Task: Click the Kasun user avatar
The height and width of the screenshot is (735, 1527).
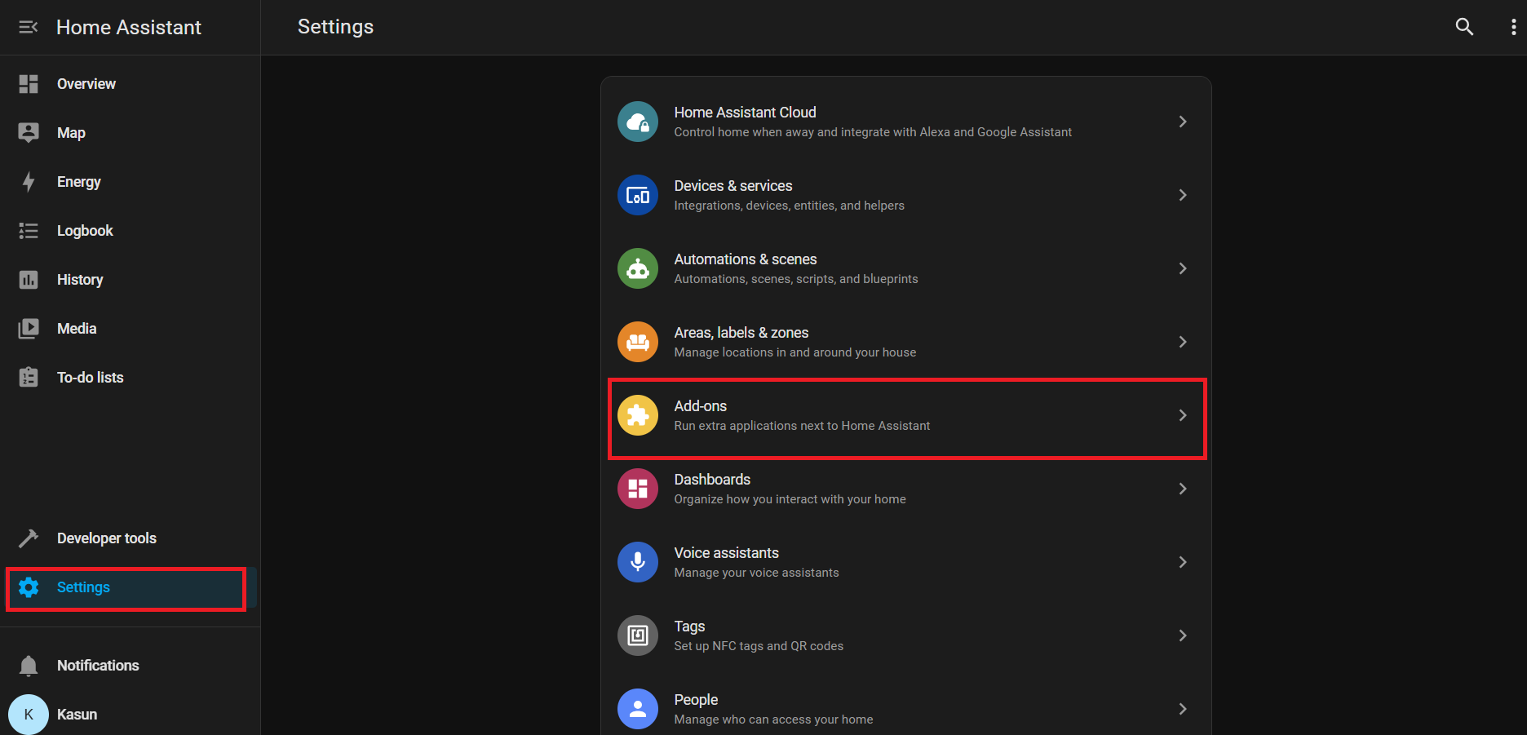Action: click(x=29, y=715)
